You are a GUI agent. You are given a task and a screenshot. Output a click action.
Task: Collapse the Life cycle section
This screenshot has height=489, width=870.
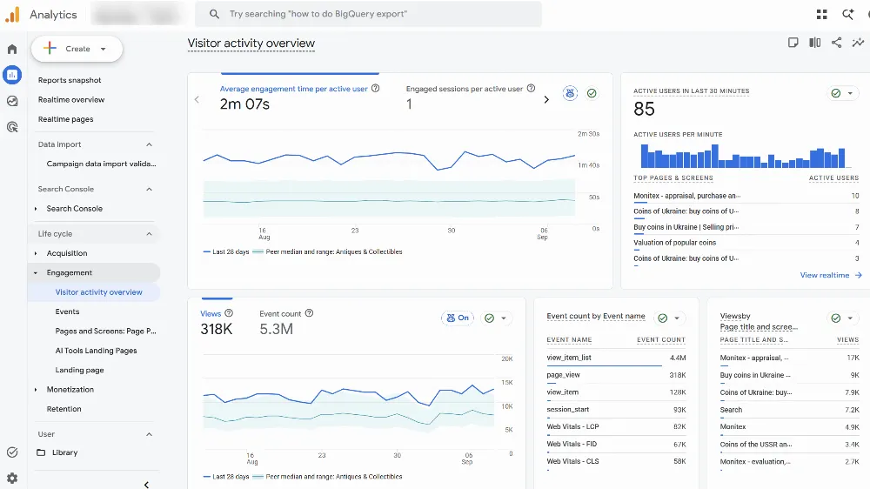[x=149, y=234]
